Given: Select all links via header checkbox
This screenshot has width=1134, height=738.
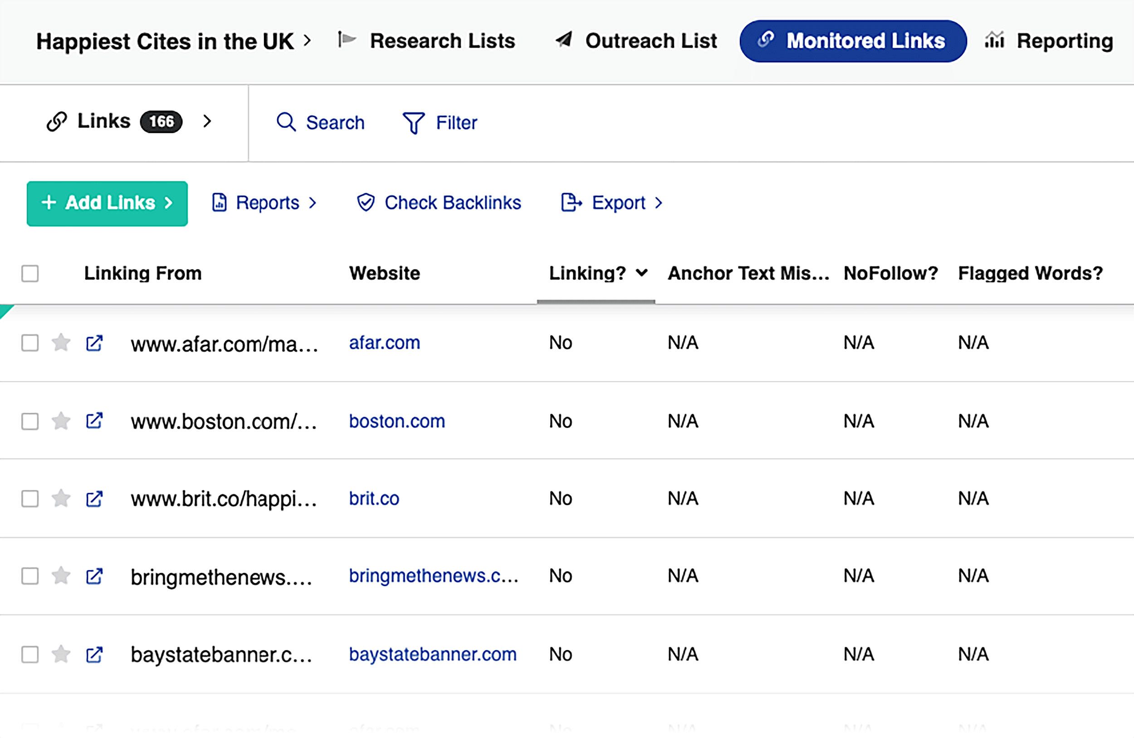Looking at the screenshot, I should pyautogui.click(x=29, y=273).
